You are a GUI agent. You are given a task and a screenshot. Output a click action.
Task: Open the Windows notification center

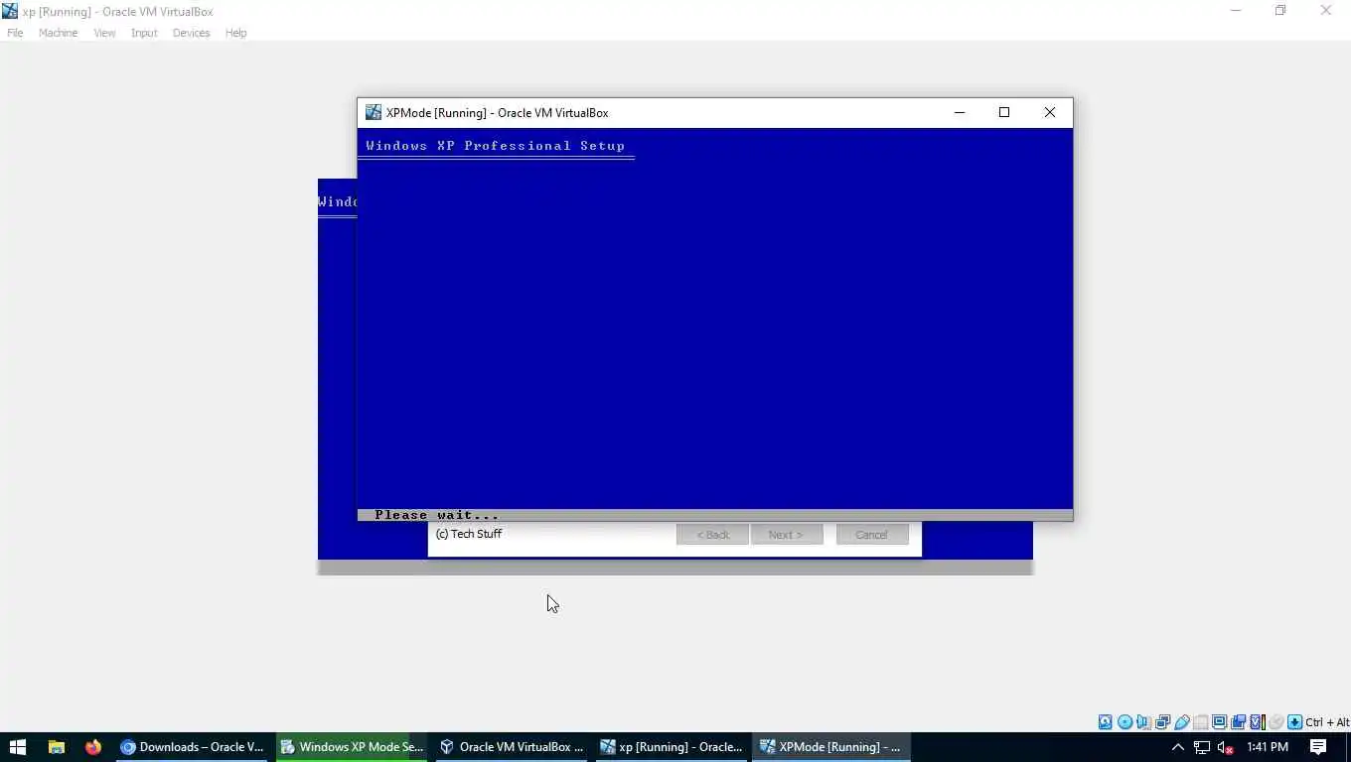click(1318, 747)
